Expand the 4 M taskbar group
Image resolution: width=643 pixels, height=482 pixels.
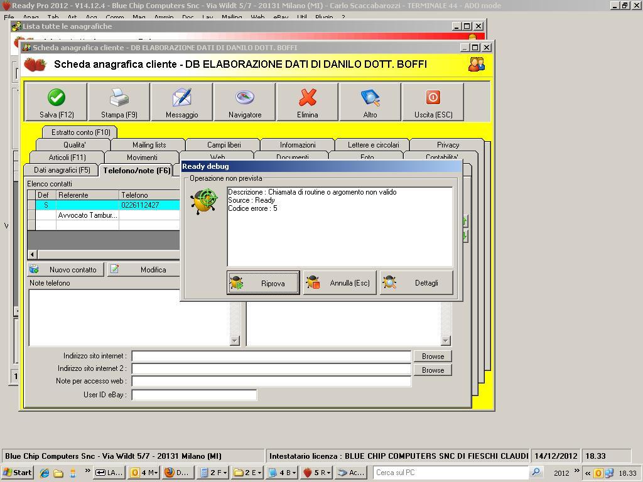tap(144, 473)
